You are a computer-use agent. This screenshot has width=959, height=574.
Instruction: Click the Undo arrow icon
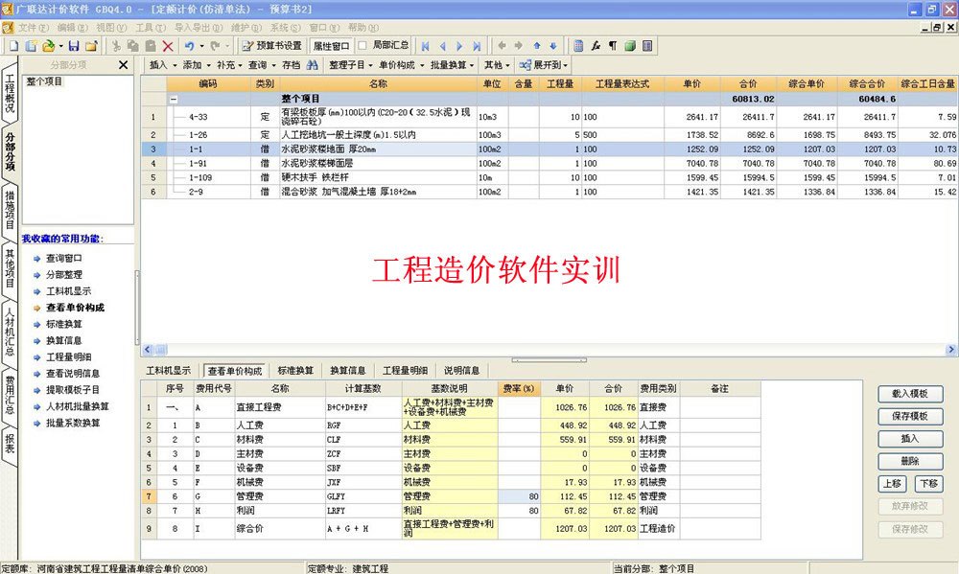point(190,45)
